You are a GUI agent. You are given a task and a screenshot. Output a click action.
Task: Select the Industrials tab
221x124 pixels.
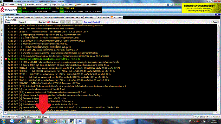[x=39, y=17]
